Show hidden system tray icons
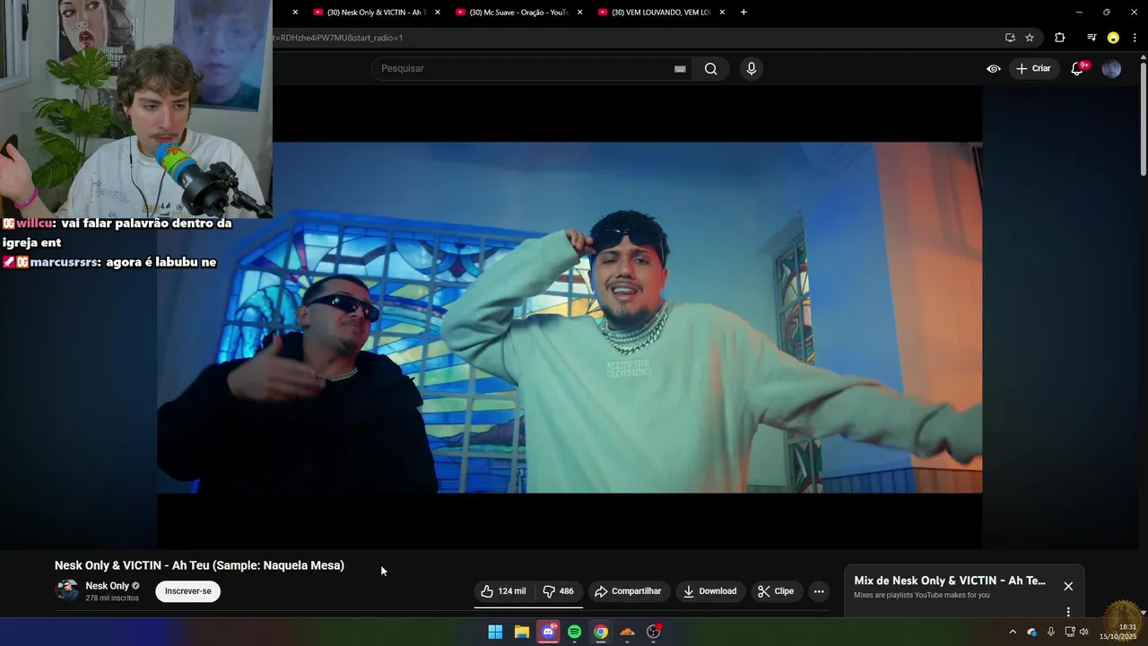This screenshot has width=1148, height=646. click(1013, 632)
